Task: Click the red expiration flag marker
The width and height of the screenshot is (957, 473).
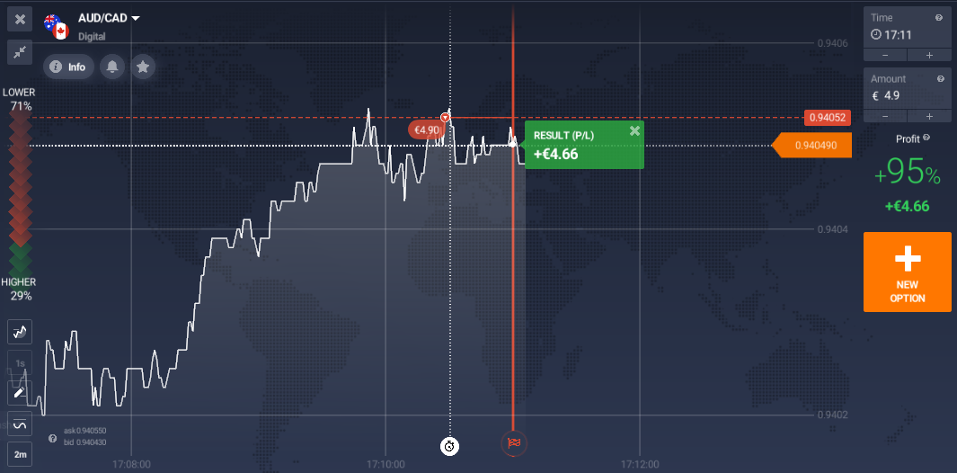Action: click(x=514, y=442)
